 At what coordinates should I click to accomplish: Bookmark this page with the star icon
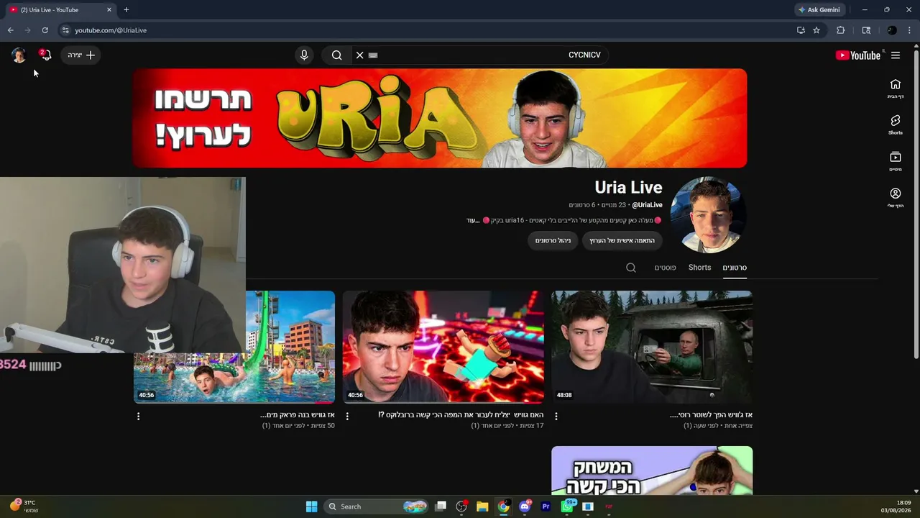click(816, 30)
